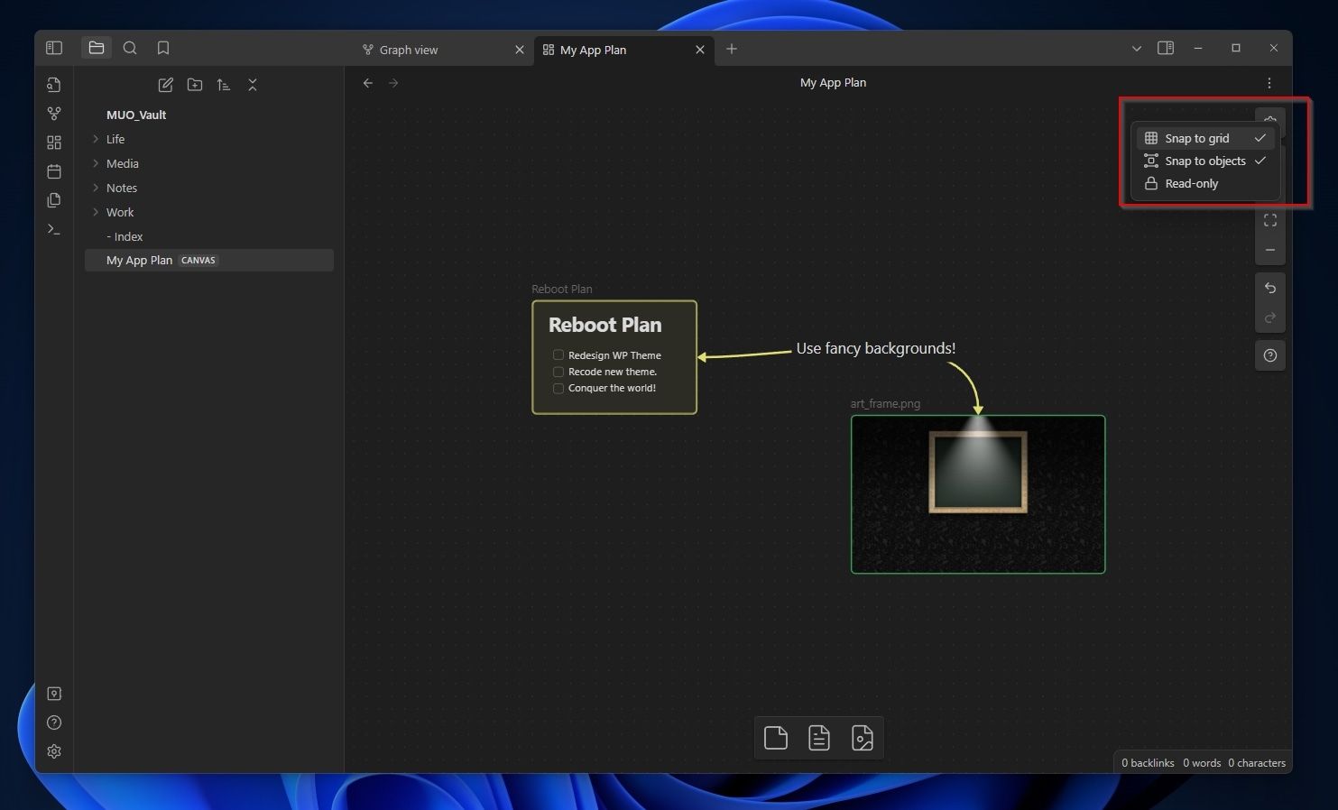Undo the last canvas action
Viewport: 1338px width, 810px height.
(1270, 289)
